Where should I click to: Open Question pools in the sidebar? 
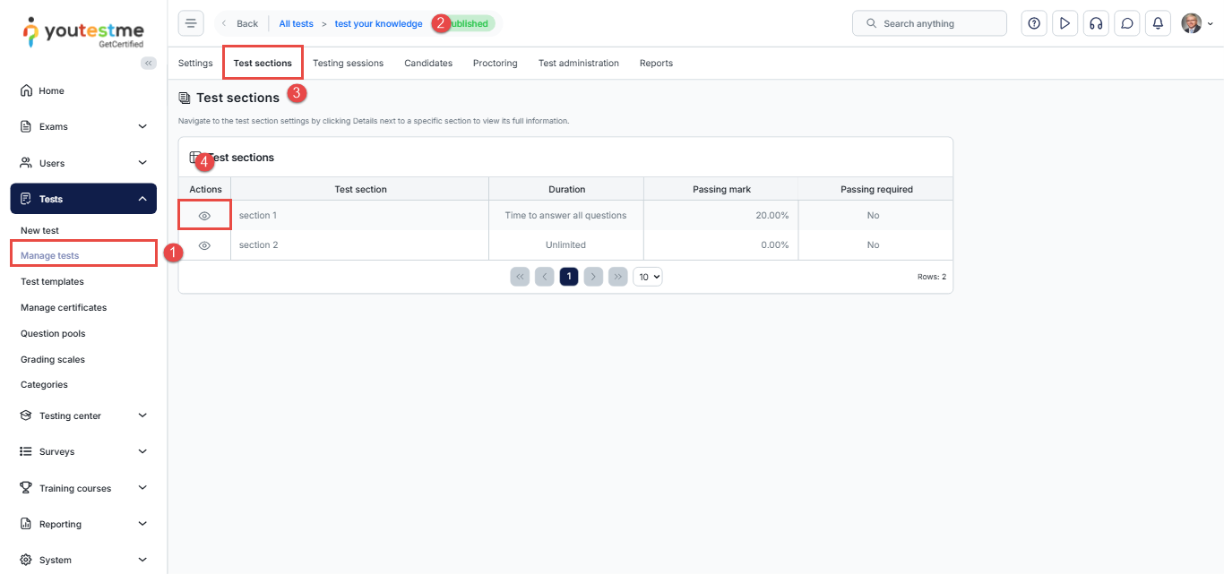click(x=53, y=333)
